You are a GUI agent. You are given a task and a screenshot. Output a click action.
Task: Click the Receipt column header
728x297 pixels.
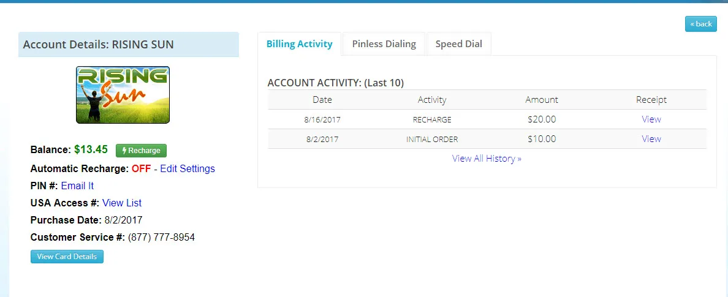pos(651,100)
